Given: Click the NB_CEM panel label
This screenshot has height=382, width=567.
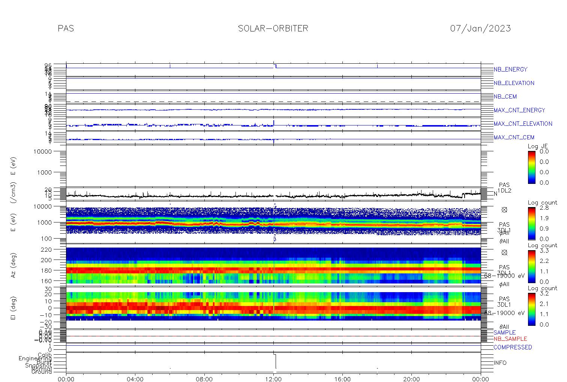Looking at the screenshot, I should 505,97.
